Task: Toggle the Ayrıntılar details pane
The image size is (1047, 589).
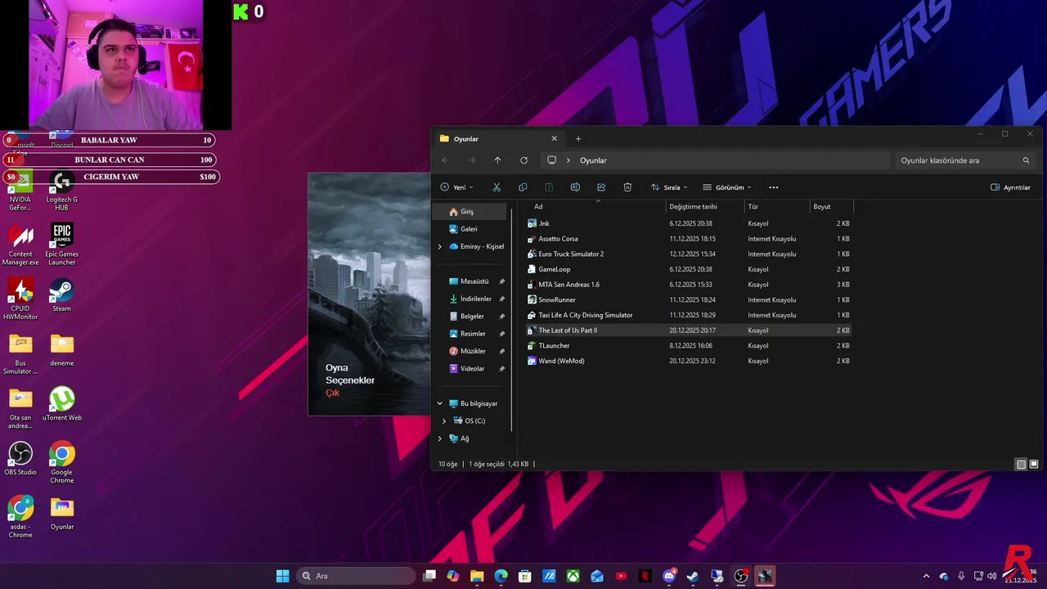Action: click(x=1010, y=187)
